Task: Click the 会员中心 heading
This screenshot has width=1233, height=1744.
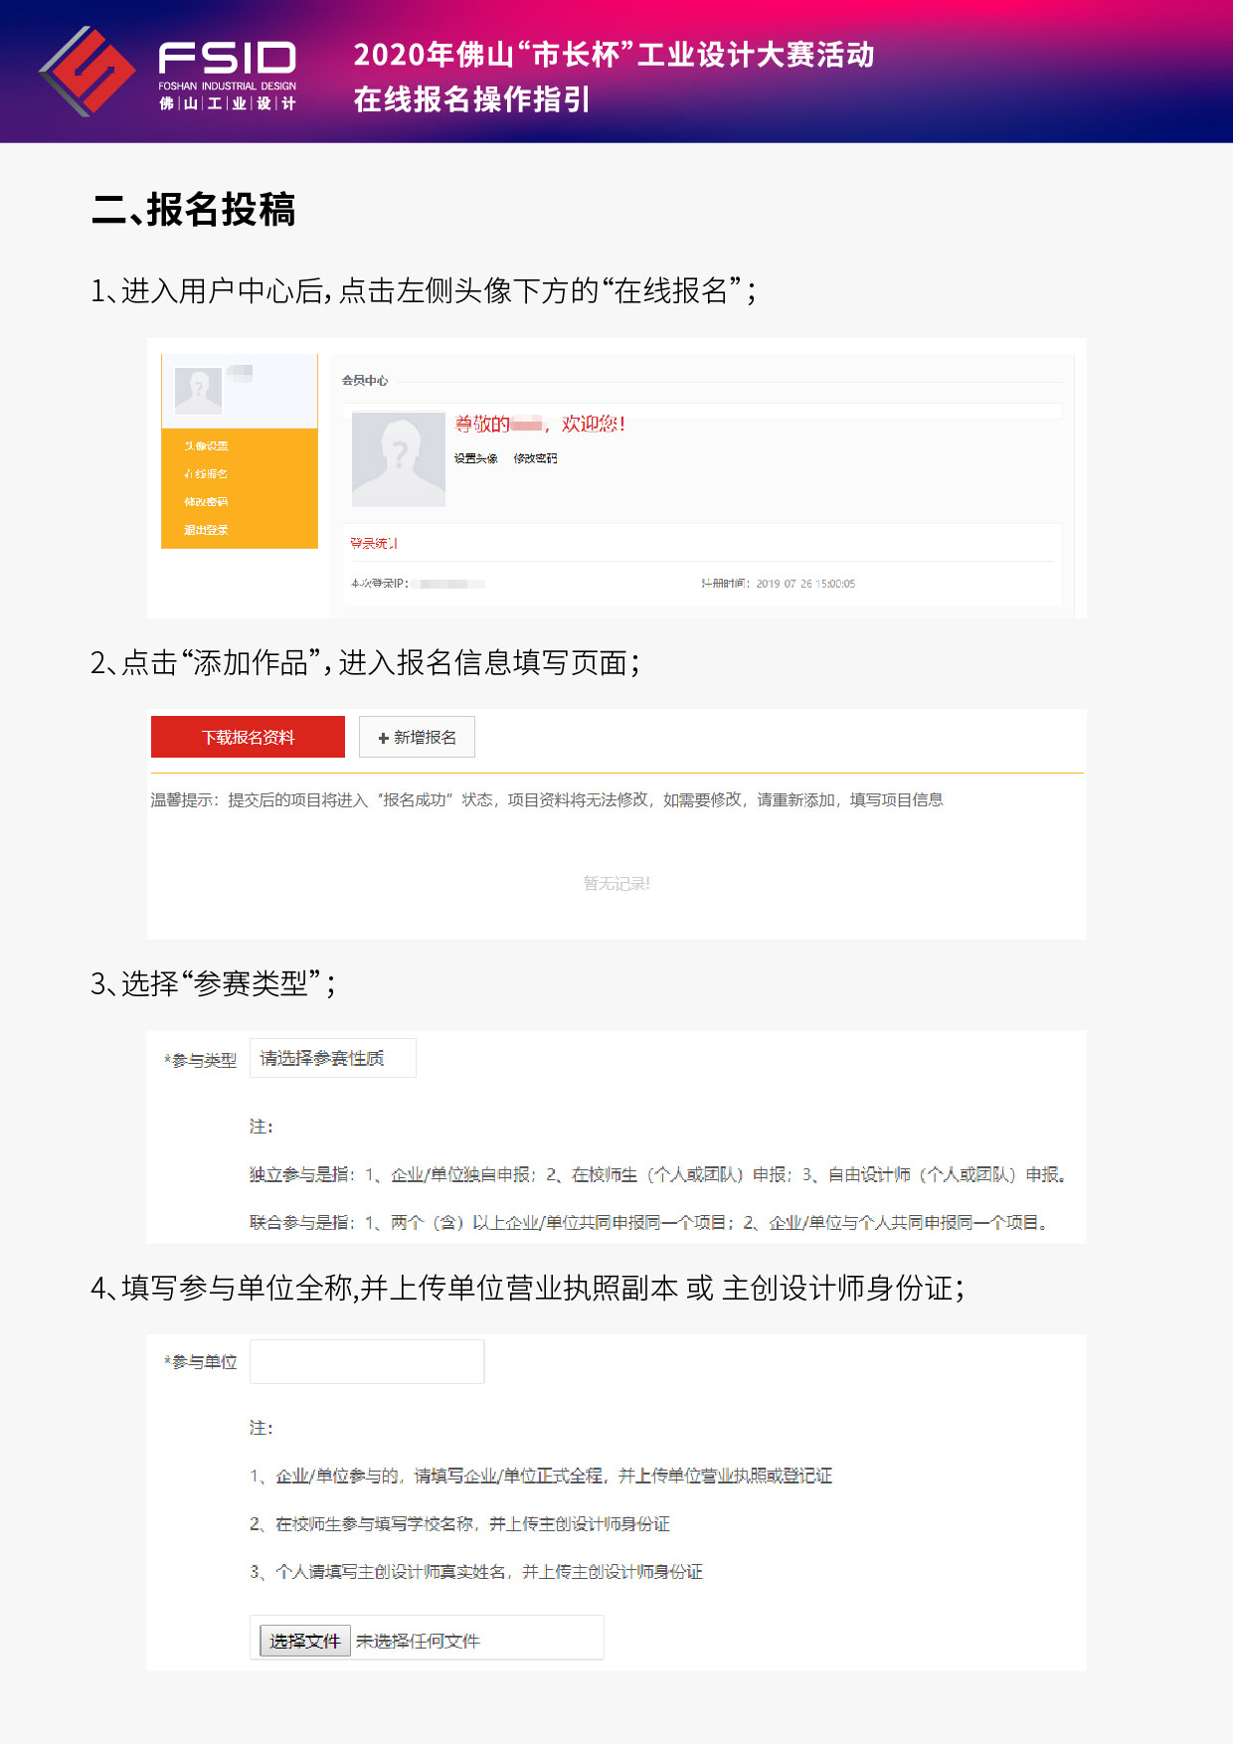Action: 365,381
